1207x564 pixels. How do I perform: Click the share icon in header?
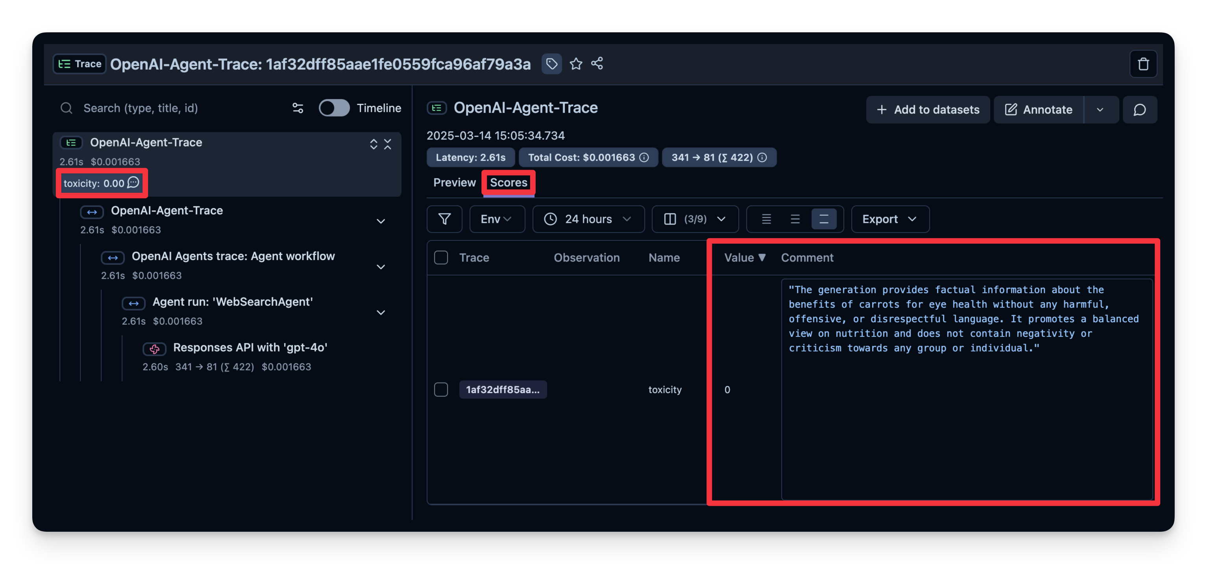tap(597, 63)
